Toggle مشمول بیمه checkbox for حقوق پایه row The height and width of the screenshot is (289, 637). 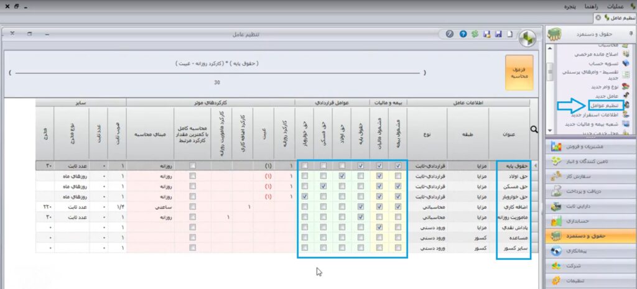(x=398, y=165)
